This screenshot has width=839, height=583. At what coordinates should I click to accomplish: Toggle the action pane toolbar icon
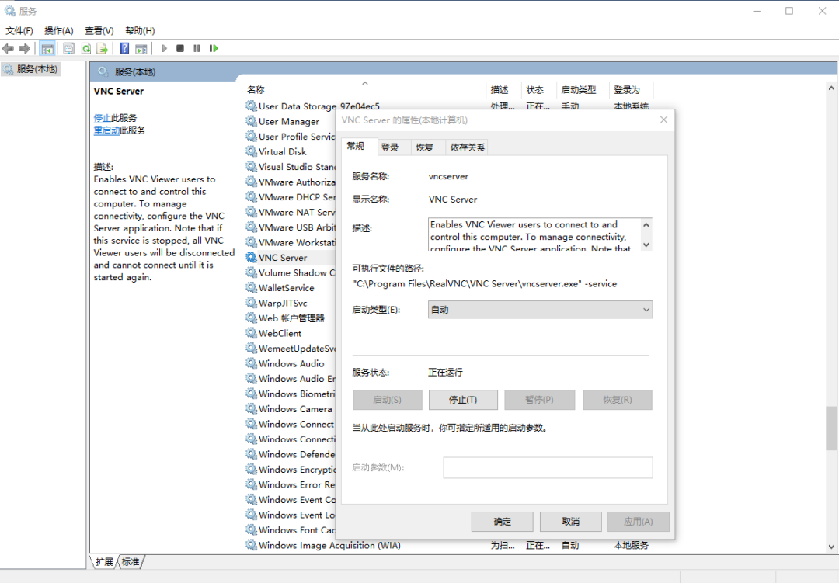click(141, 49)
